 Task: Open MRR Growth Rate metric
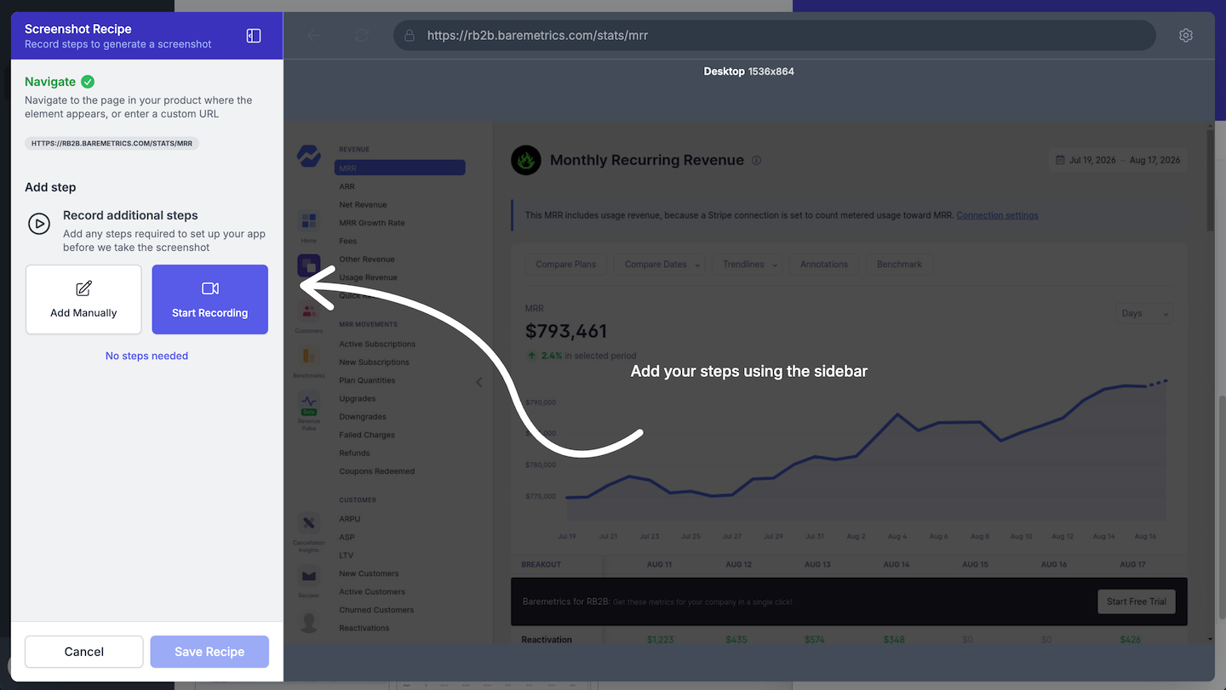pos(372,223)
